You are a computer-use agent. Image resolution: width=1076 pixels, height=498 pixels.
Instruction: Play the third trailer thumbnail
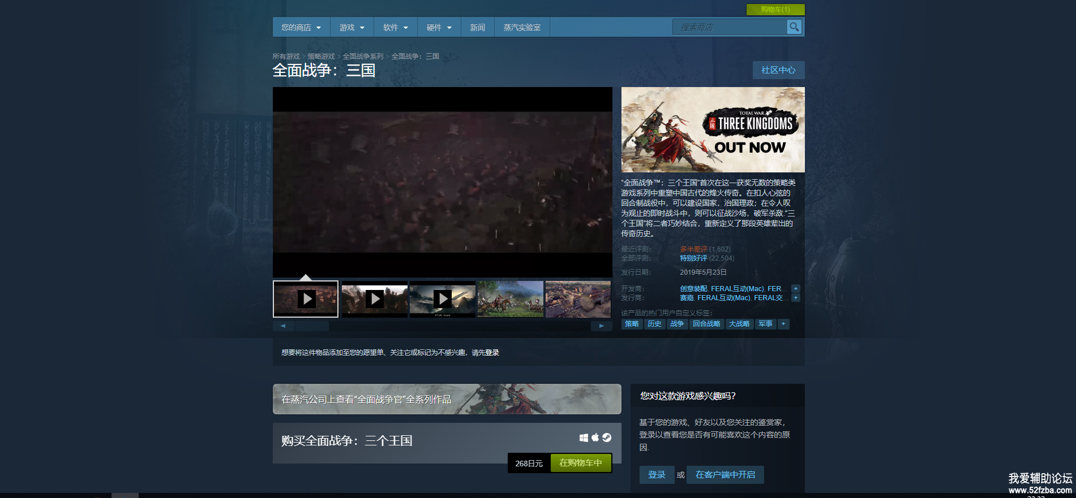coord(442,299)
